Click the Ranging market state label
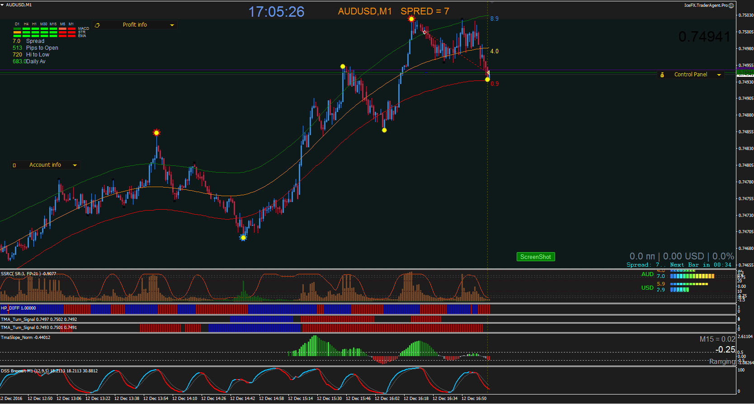Image resolution: width=754 pixels, height=404 pixels. (722, 362)
